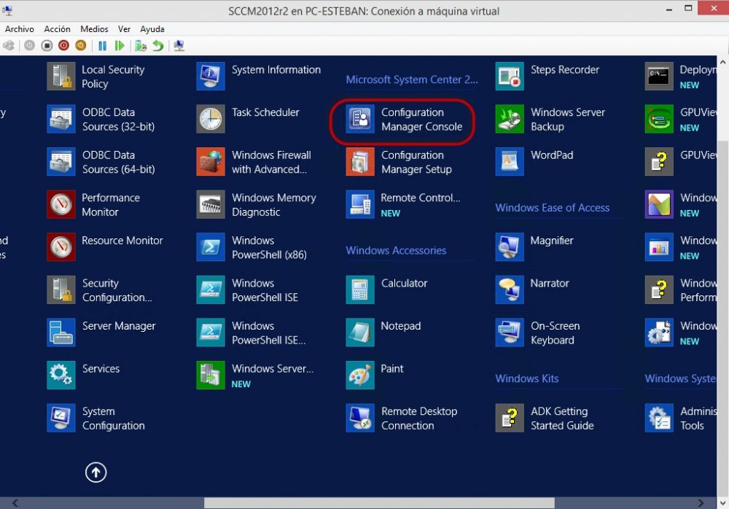Open Magnifier
This screenshot has width=729, height=509.
(x=534, y=247)
